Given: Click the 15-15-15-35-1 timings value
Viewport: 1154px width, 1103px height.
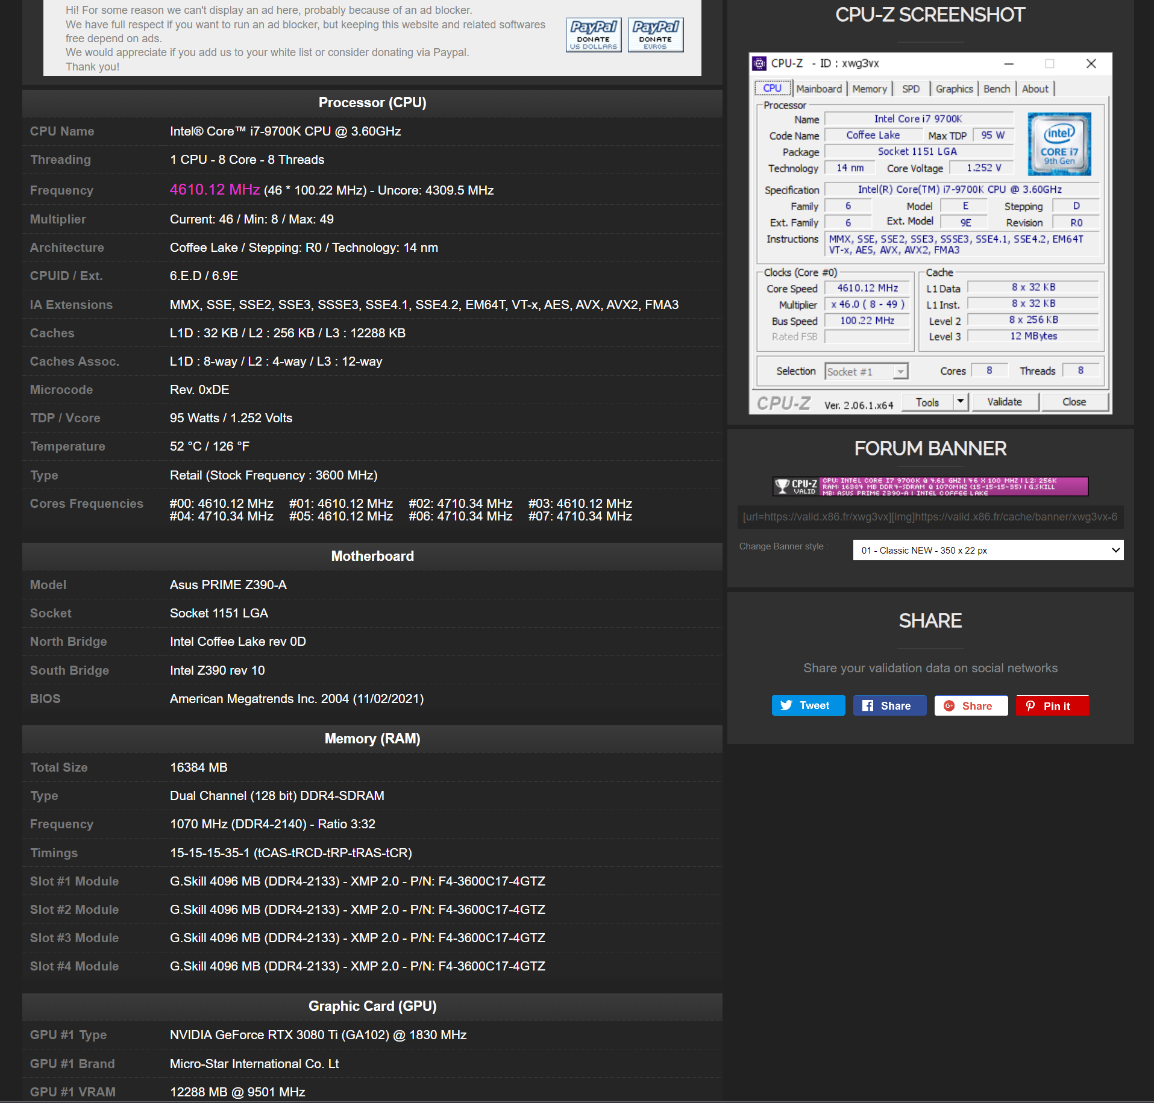Looking at the screenshot, I should pos(290,853).
